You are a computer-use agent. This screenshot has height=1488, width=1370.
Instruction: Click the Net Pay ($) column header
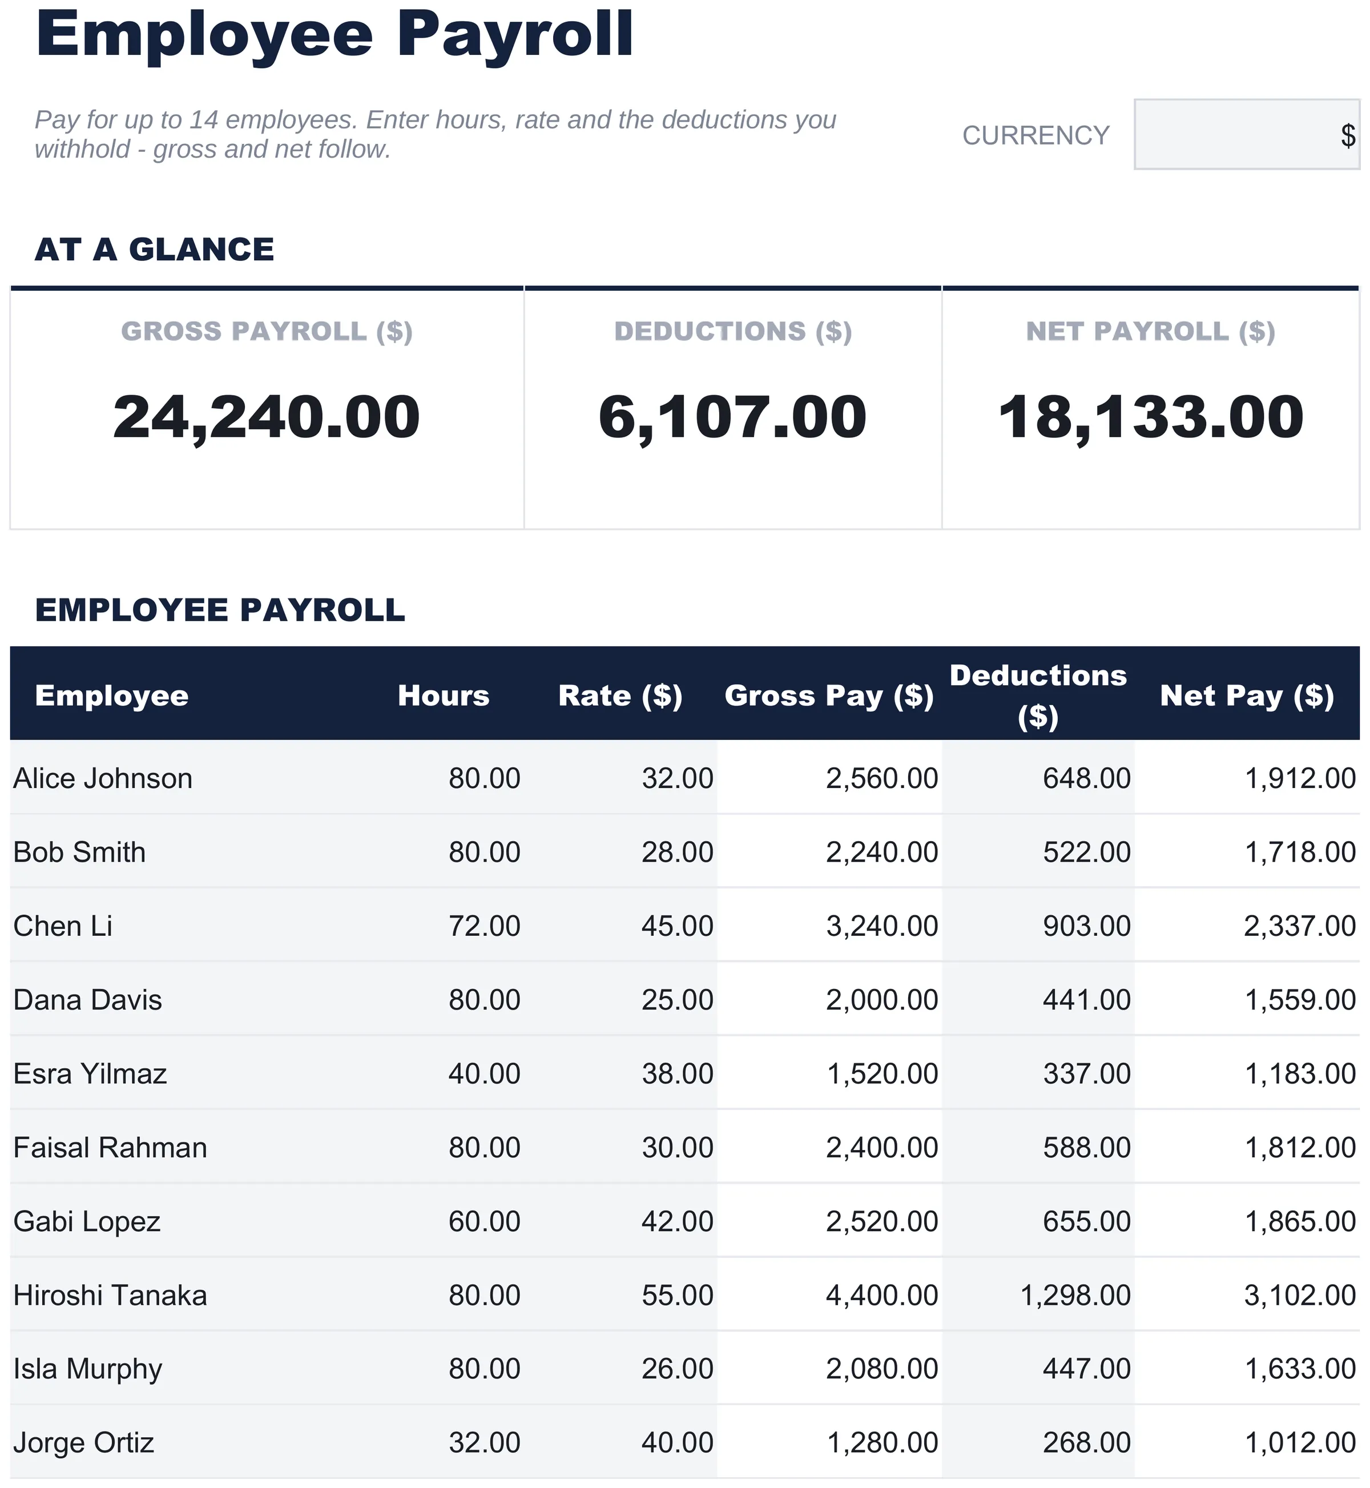(1247, 695)
